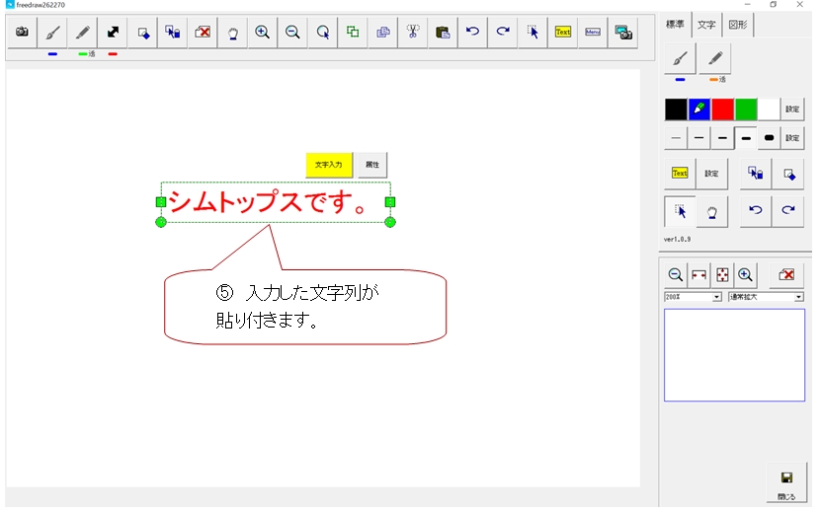Click undo arrow in the side panel
Viewport: 820px width, 512px height.
[x=756, y=210]
